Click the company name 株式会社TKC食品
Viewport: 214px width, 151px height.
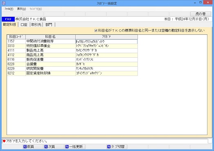coord(31,19)
